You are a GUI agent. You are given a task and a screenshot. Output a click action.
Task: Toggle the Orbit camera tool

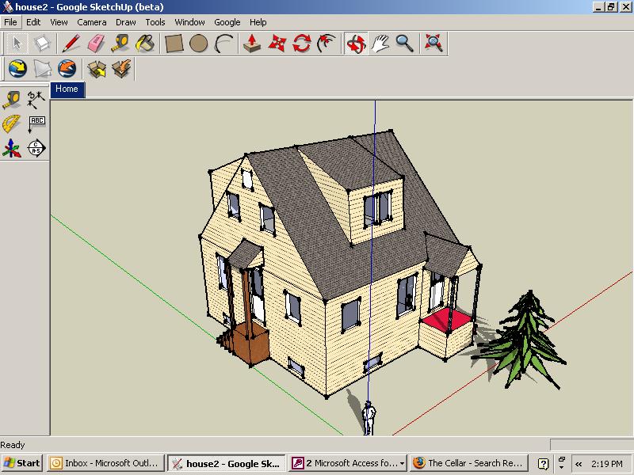(356, 44)
